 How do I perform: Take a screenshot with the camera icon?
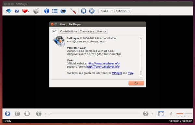[x=36, y=11]
